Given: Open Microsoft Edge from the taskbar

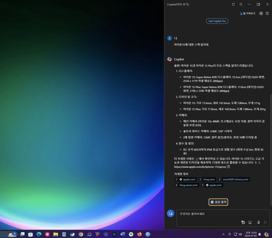Looking at the screenshot, I should tap(39, 234).
